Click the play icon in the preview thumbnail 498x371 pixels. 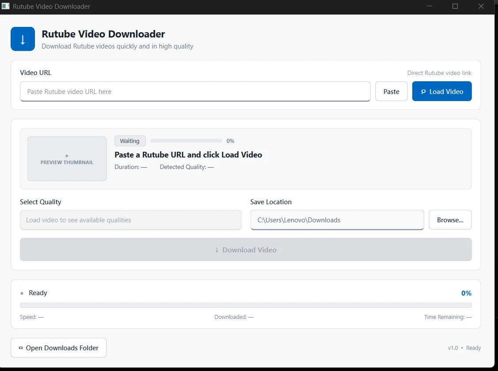(x=67, y=156)
